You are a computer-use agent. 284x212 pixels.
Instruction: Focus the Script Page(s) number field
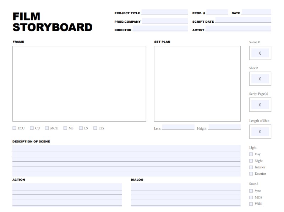point(260,105)
